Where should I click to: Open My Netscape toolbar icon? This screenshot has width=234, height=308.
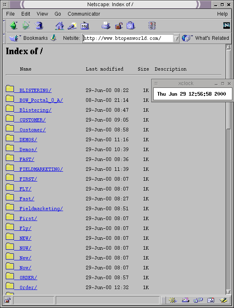85,26
